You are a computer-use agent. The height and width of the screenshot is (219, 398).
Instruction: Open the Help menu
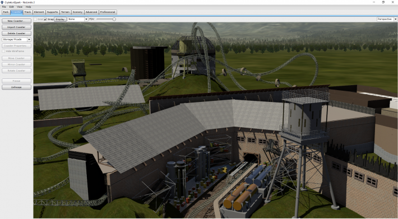click(28, 7)
